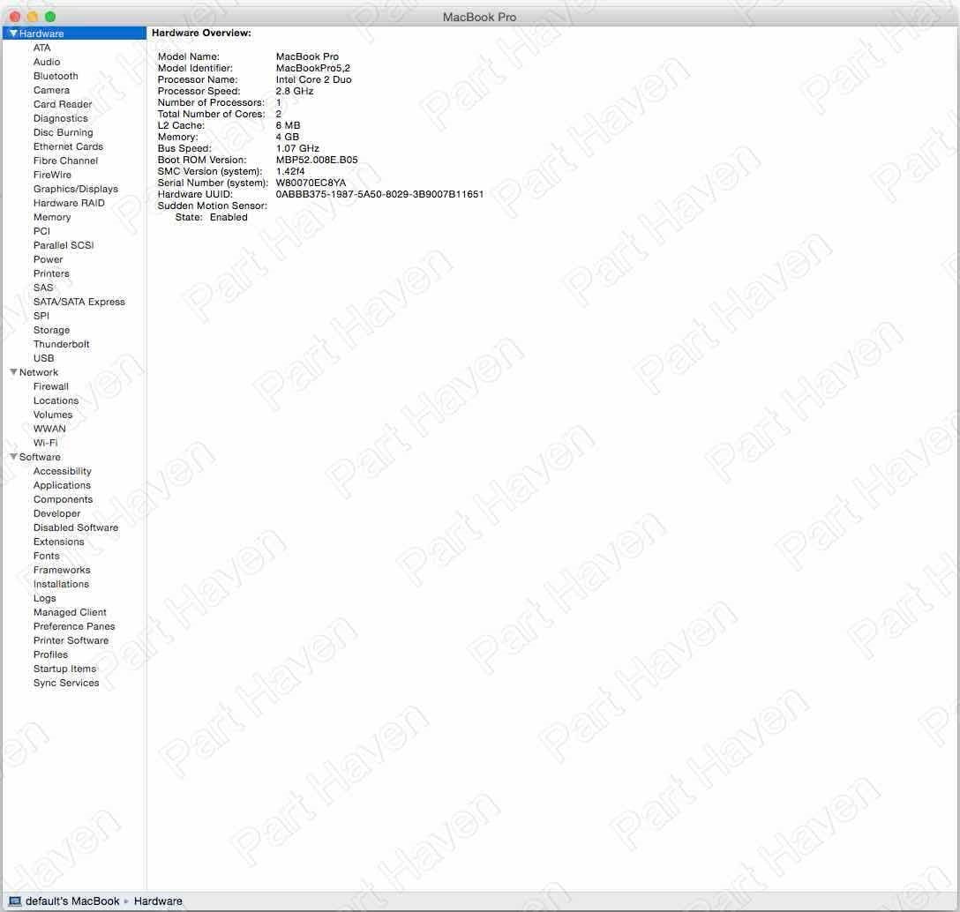Collapse the Network section triangle
The image size is (960, 912).
[x=13, y=372]
